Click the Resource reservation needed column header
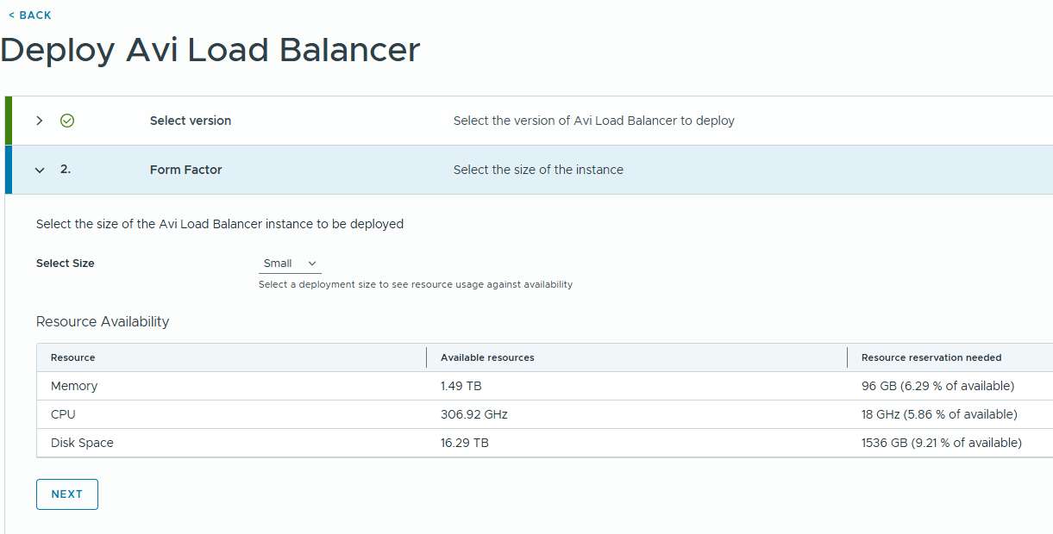Screen dimensions: 1053x534 (931, 357)
